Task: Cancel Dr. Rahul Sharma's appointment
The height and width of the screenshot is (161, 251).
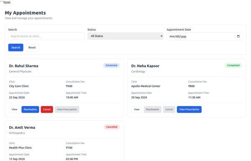Action: click(47, 109)
